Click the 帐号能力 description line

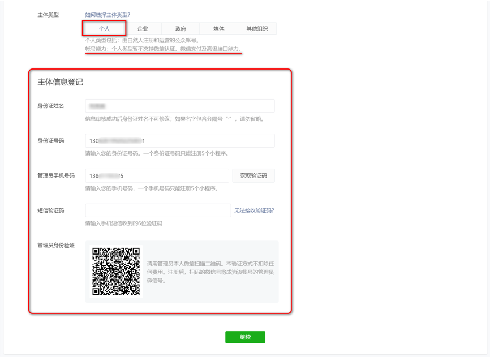tap(163, 49)
